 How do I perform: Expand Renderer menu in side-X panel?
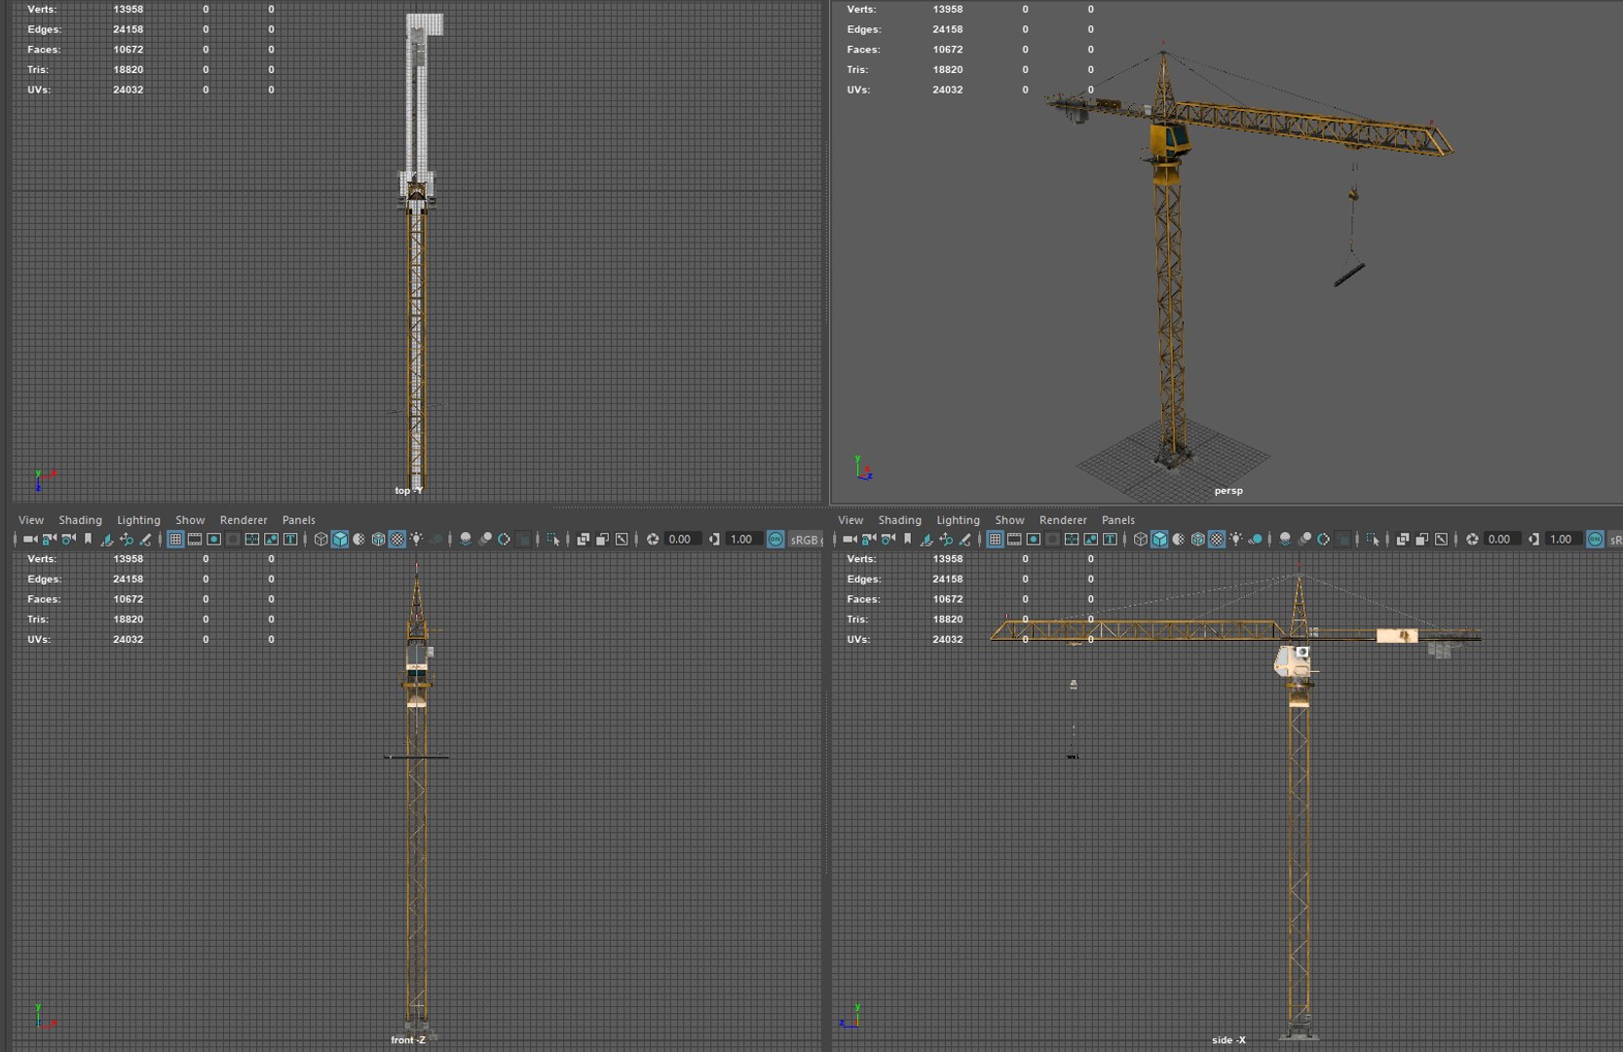click(1063, 520)
